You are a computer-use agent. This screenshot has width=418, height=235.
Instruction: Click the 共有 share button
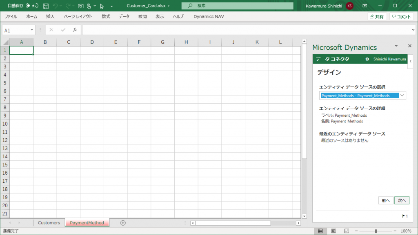coord(377,16)
